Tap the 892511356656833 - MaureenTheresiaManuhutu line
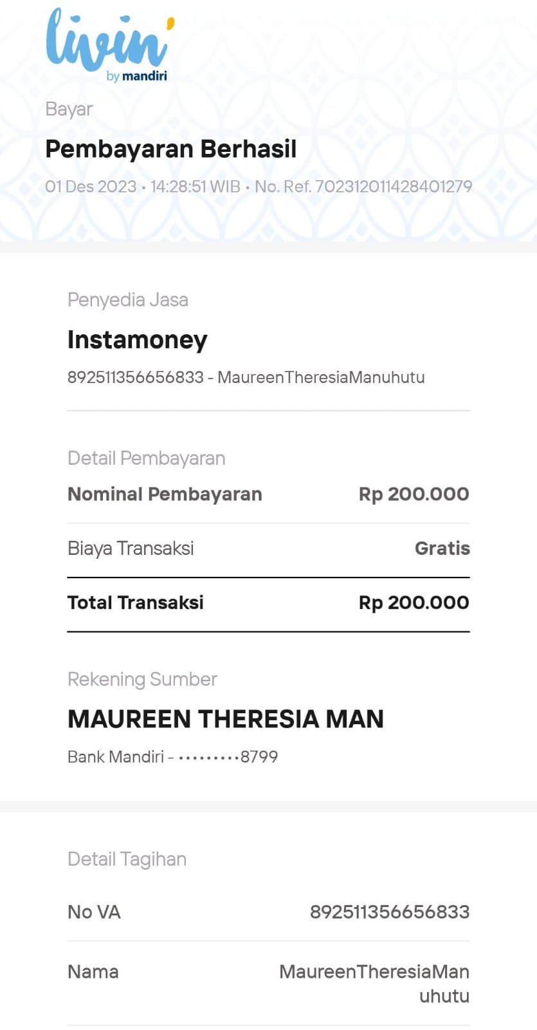 point(246,377)
